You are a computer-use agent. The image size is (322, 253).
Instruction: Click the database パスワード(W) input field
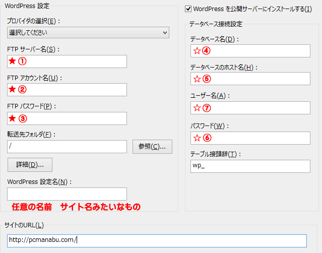point(250,138)
